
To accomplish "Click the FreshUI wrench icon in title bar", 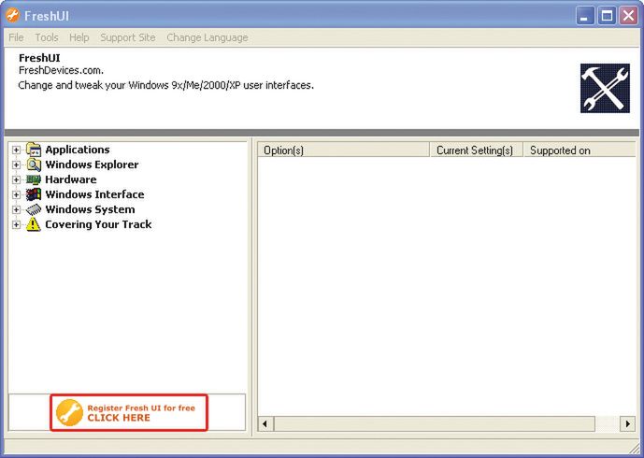I will point(12,16).
